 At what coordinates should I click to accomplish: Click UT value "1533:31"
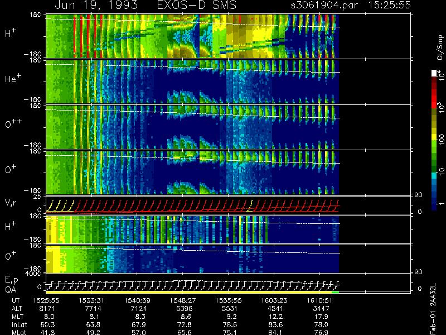tap(91, 300)
